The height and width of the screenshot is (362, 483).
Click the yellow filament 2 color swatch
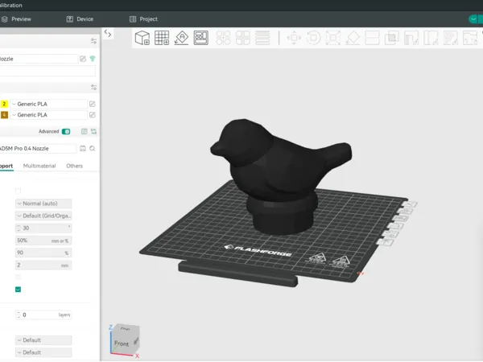(x=4, y=104)
